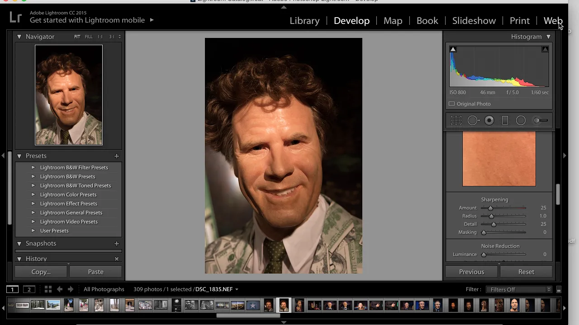The image size is (579, 325).
Task: Click Get started with Lightroom mobile
Action: [87, 20]
